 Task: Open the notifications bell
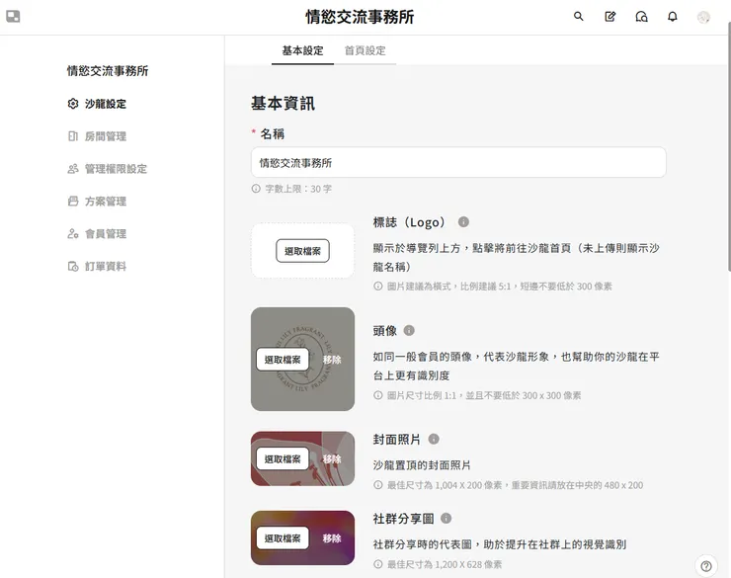[x=673, y=17]
